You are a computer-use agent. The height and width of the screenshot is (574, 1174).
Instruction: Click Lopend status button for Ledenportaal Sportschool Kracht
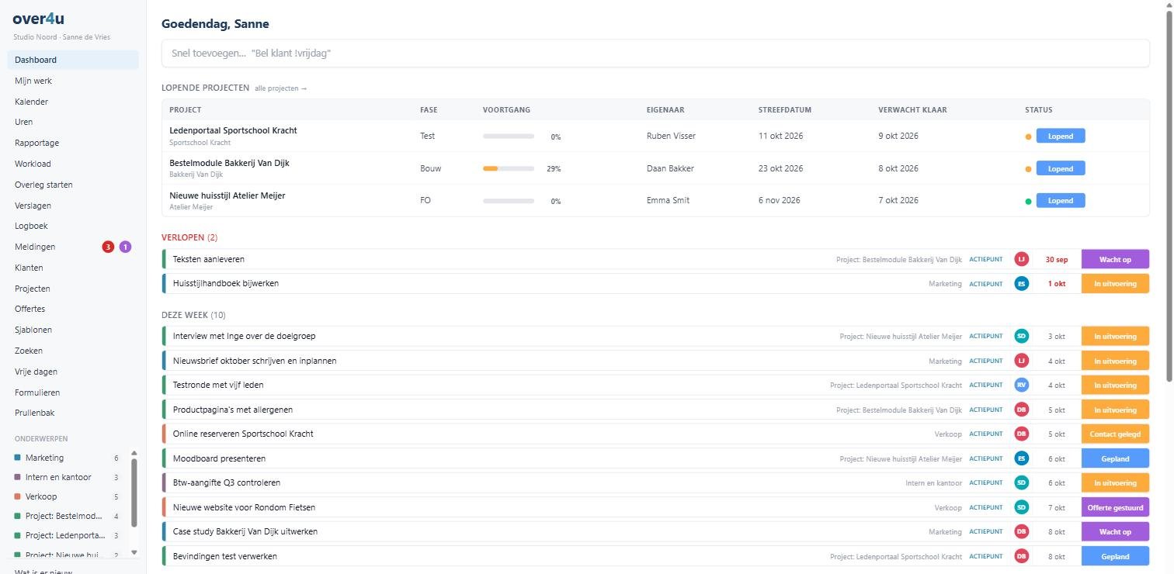(1061, 136)
